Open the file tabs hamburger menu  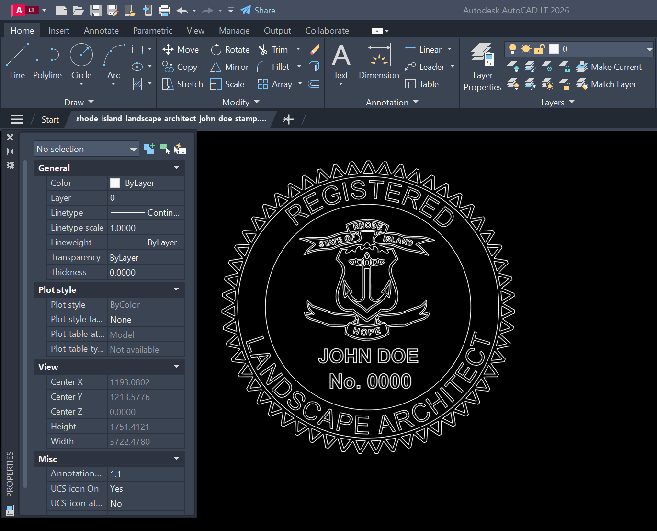[x=17, y=119]
